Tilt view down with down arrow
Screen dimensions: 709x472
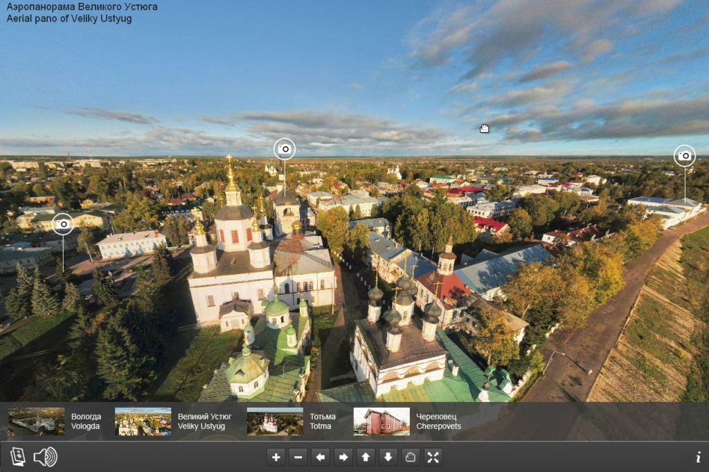coord(388,457)
